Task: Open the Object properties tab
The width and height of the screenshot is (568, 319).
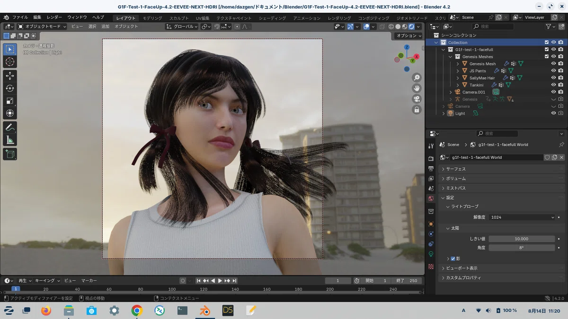Action: pos(431,224)
